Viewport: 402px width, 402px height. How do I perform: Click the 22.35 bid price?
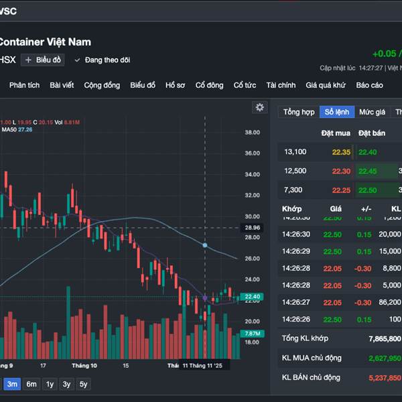point(341,152)
